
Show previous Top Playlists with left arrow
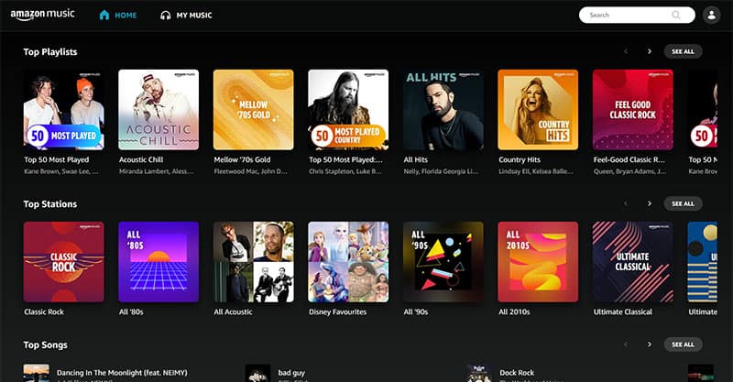[x=626, y=51]
